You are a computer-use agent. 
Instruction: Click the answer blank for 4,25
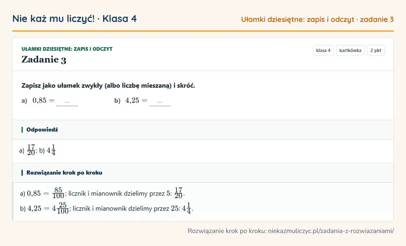tap(160, 102)
